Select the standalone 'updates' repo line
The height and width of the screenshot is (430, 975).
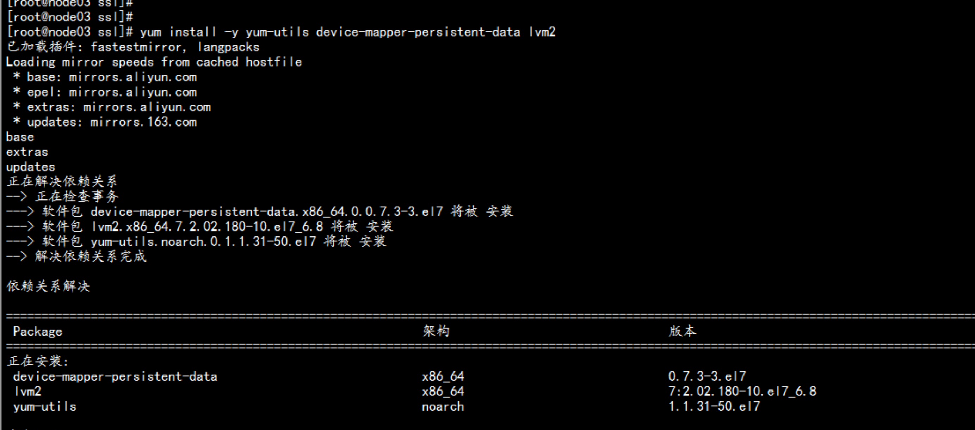31,167
